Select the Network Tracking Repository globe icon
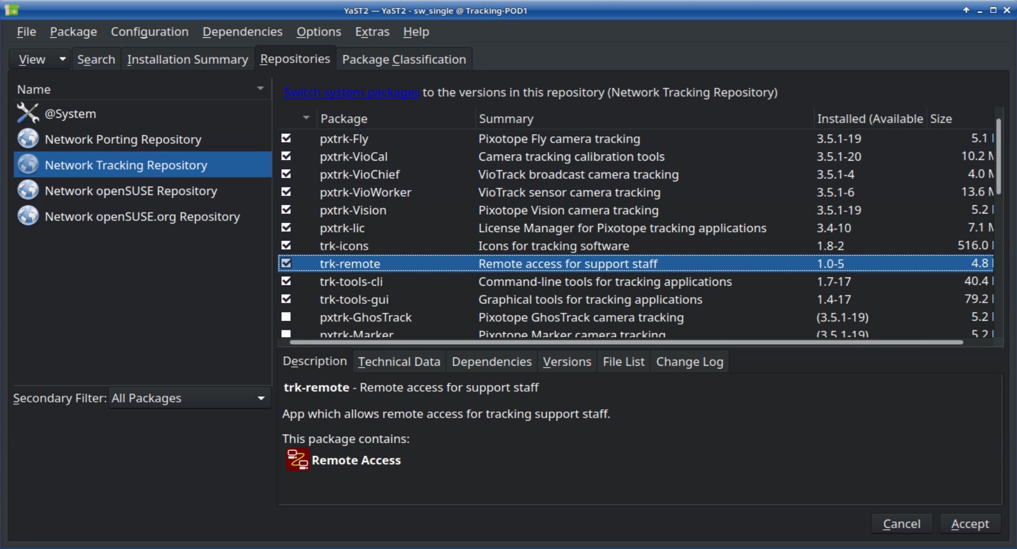Image resolution: width=1017 pixels, height=549 pixels. pos(28,165)
